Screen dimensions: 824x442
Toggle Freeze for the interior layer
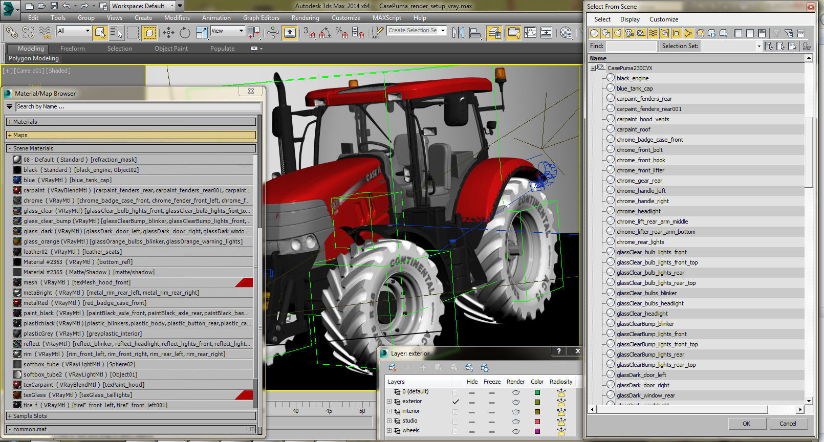click(492, 412)
